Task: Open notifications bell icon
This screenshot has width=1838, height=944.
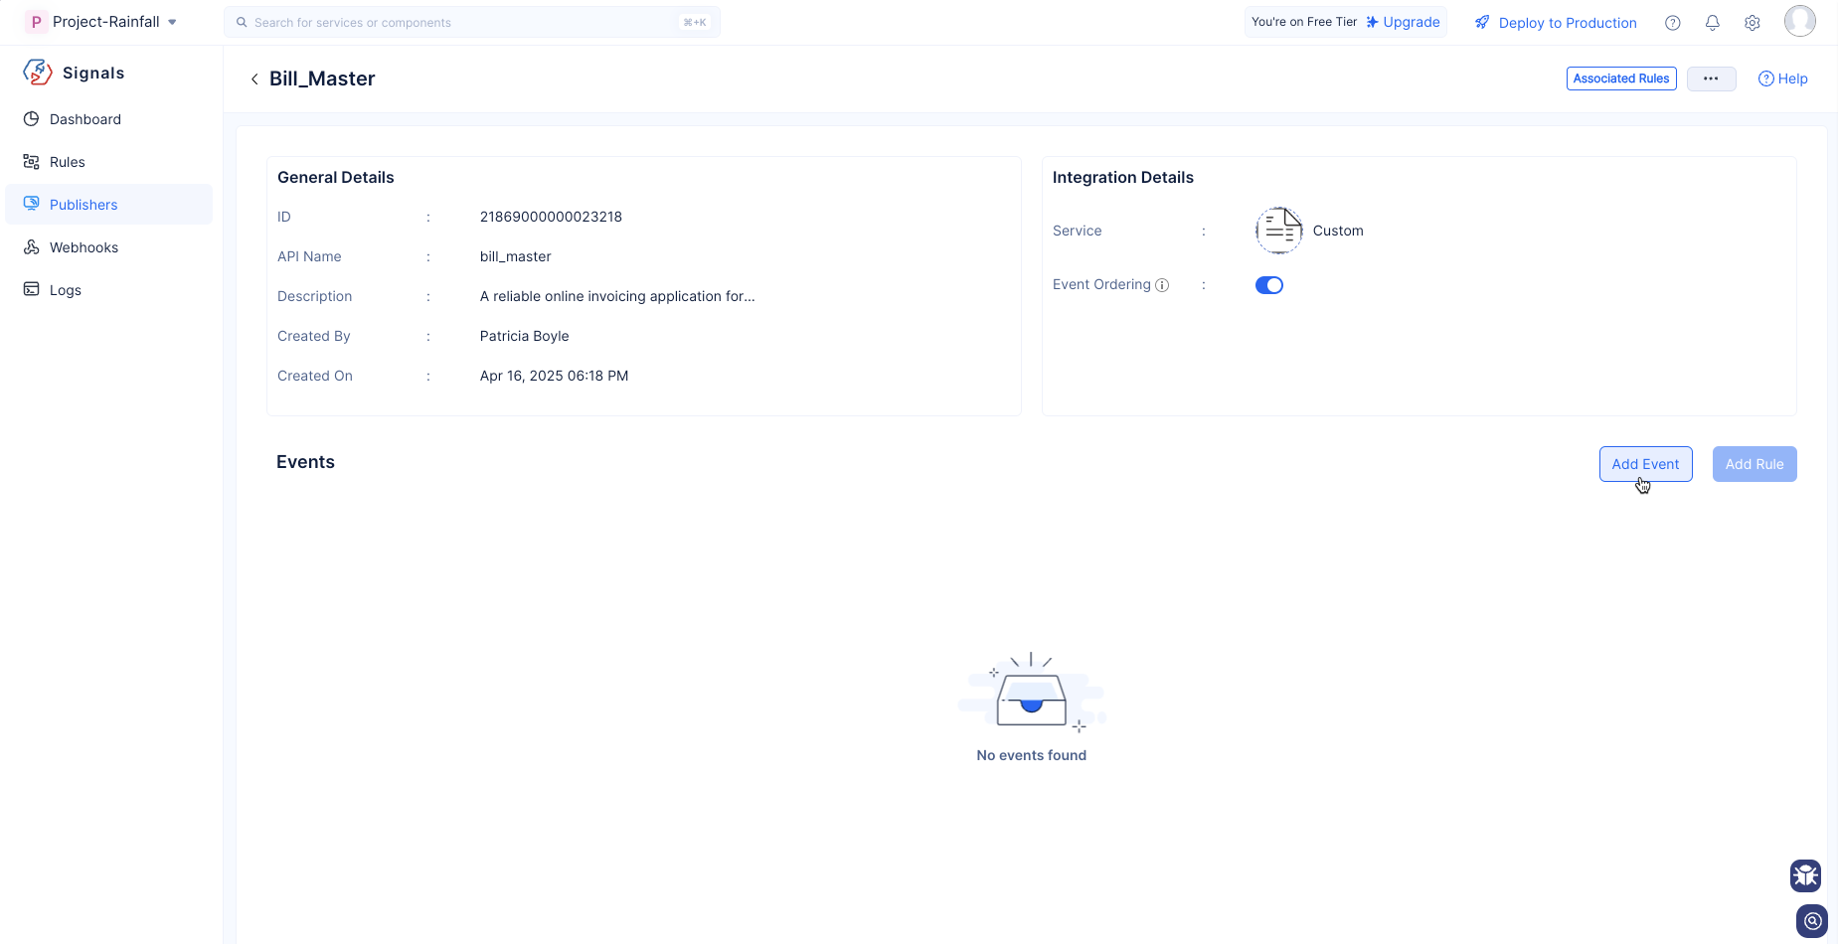Action: click(x=1713, y=23)
